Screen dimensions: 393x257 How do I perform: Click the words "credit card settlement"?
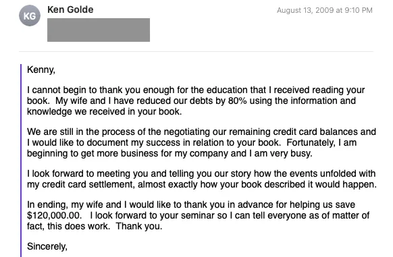(x=86, y=184)
